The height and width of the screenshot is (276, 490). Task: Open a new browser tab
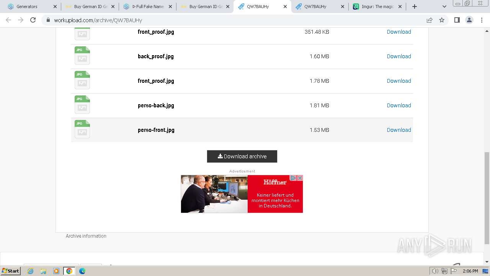pos(414,7)
